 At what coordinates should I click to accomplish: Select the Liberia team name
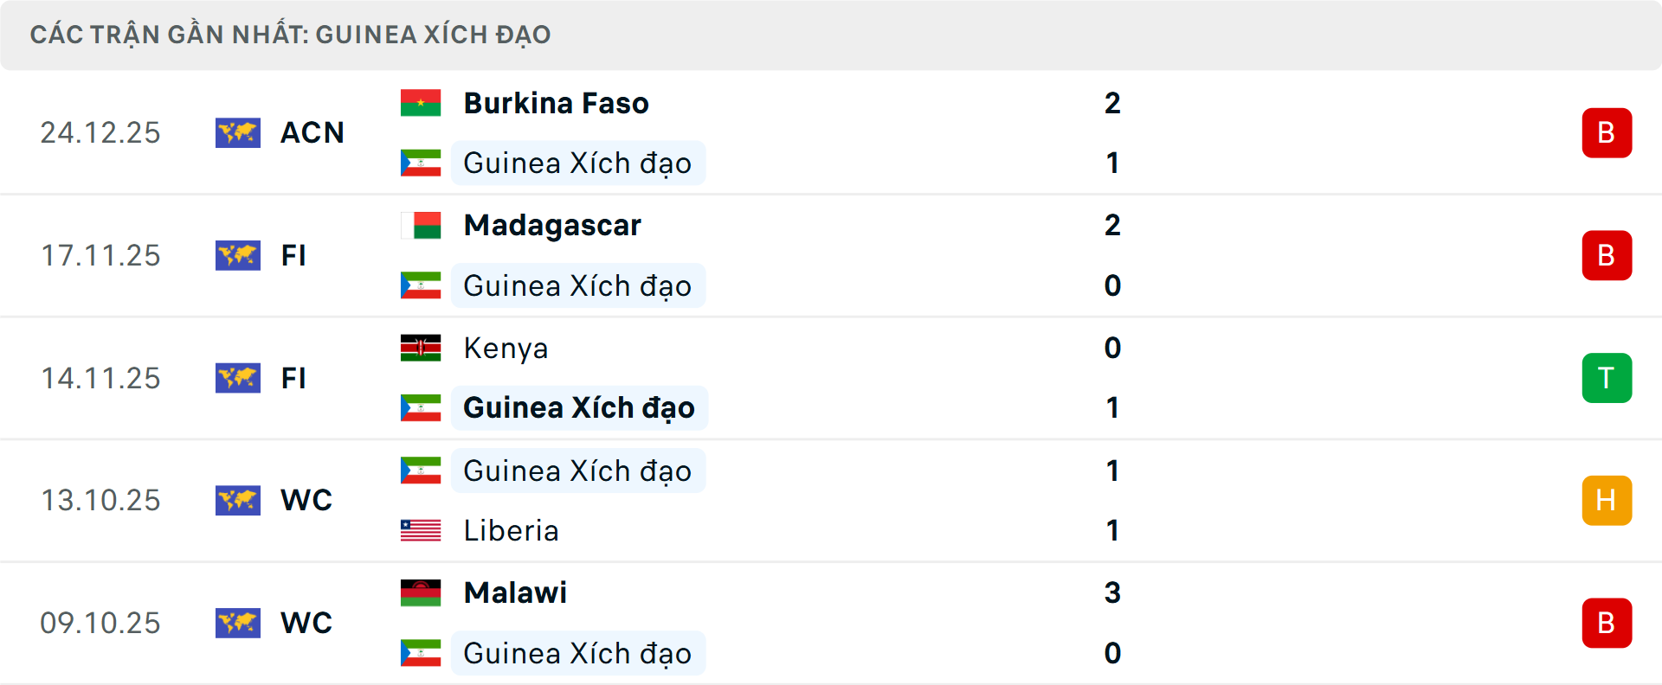[511, 530]
